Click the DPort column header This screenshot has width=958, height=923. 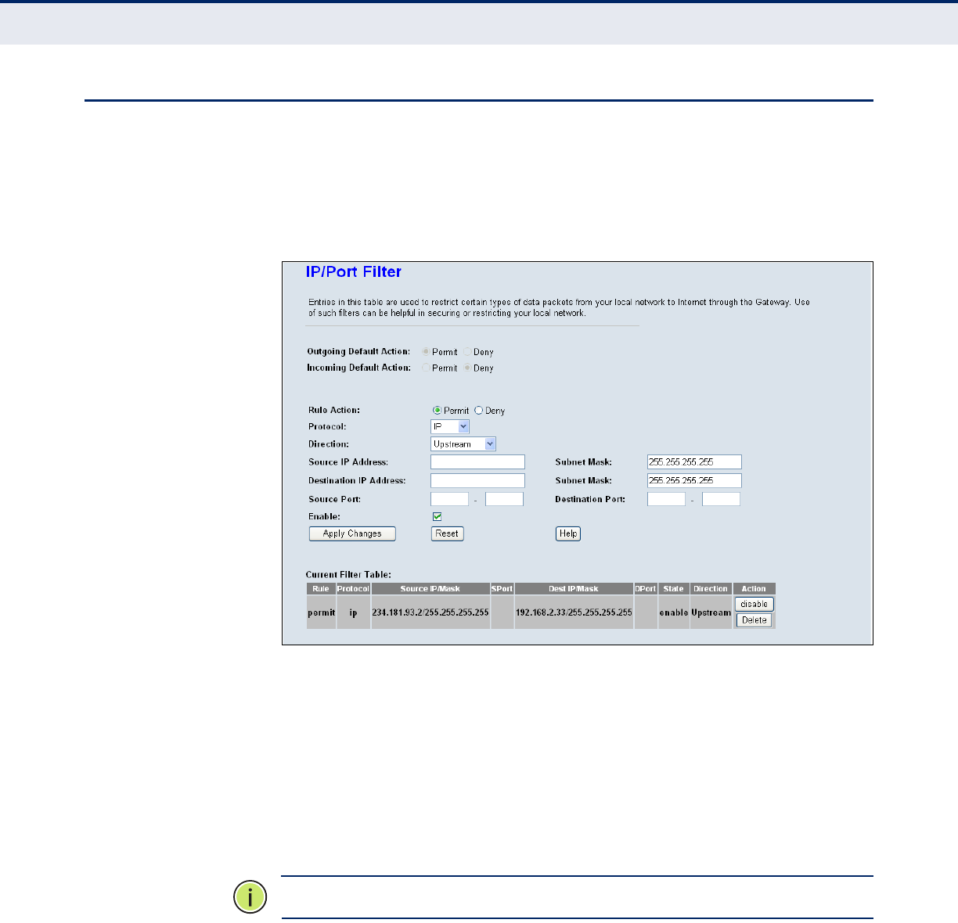pos(646,588)
